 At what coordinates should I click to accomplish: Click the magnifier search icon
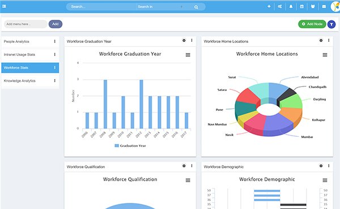coord(196,7)
